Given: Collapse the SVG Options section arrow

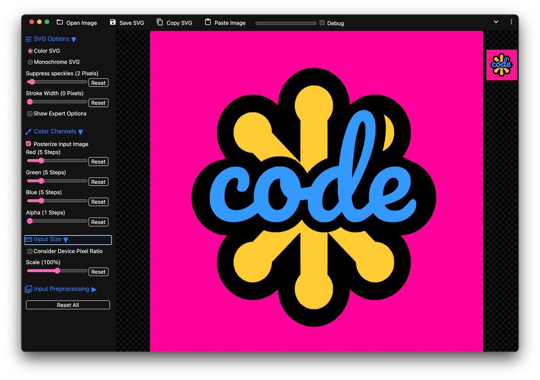Looking at the screenshot, I should (74, 40).
